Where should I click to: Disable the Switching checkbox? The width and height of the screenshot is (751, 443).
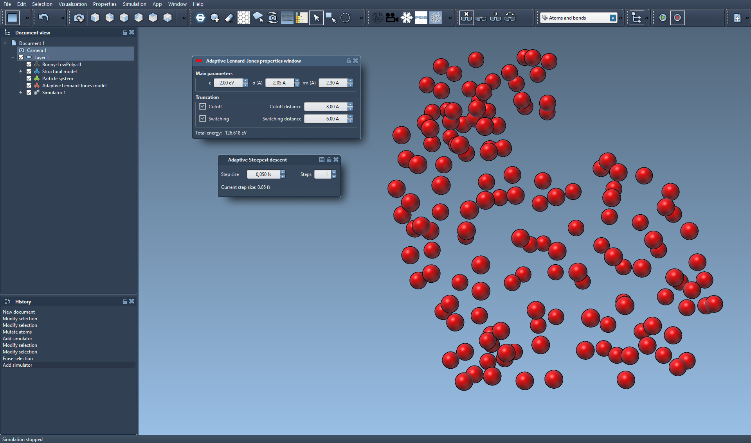203,118
